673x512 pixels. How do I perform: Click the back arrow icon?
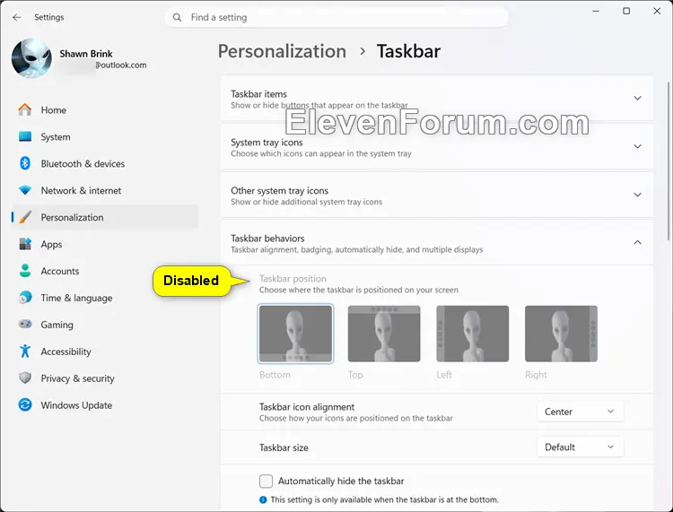pos(17,17)
